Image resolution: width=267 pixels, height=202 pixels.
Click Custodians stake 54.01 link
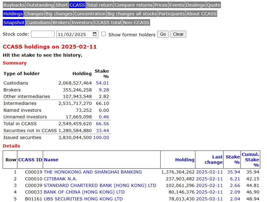(102, 83)
